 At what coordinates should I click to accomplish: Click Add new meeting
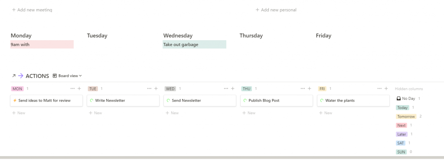pyautogui.click(x=32, y=10)
